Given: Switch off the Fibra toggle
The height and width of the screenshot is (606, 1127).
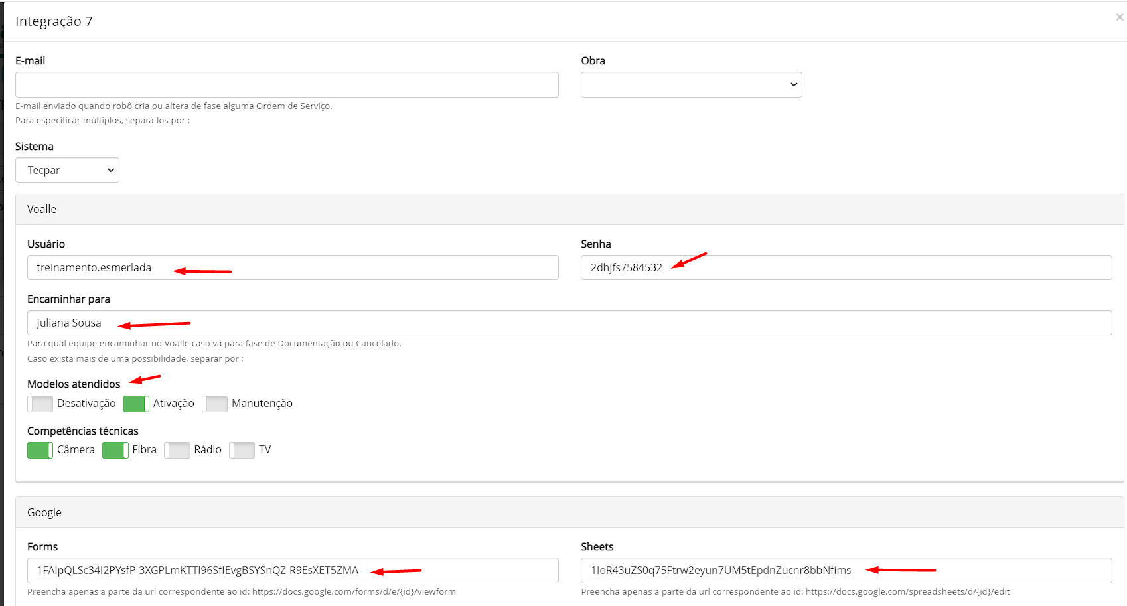Looking at the screenshot, I should [115, 450].
